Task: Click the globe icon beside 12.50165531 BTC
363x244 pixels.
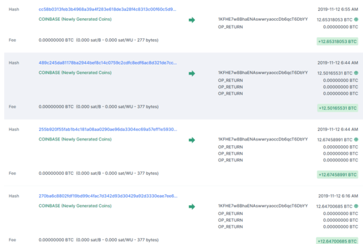Action: tap(356, 73)
